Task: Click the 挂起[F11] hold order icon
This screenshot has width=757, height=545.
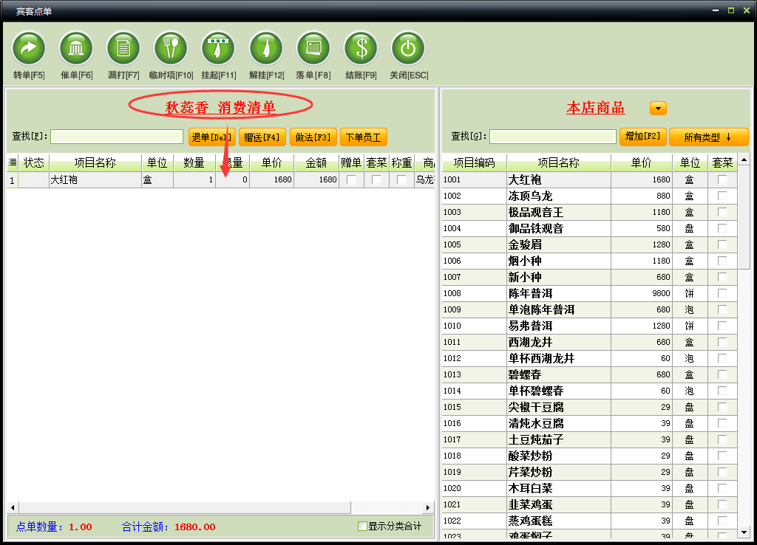Action: click(218, 48)
